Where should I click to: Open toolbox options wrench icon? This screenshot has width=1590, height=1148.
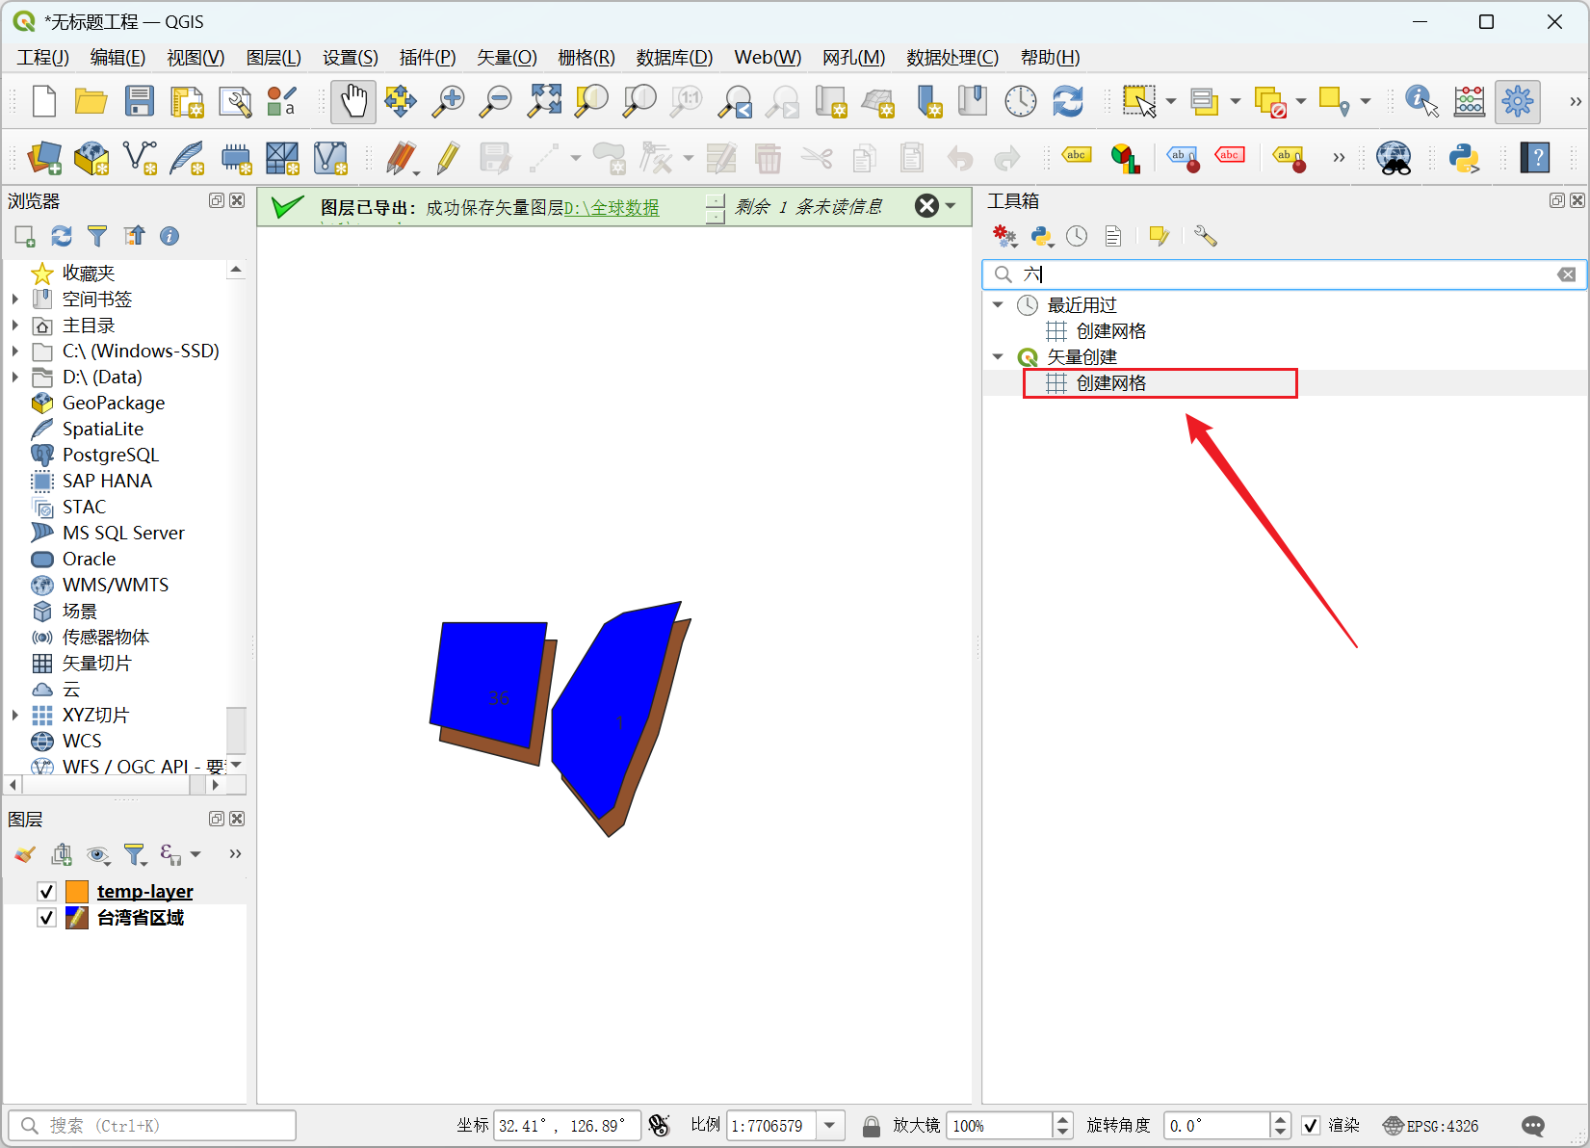click(1205, 236)
